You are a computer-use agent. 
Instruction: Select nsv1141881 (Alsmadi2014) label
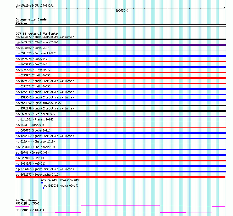[x=35, y=119]
